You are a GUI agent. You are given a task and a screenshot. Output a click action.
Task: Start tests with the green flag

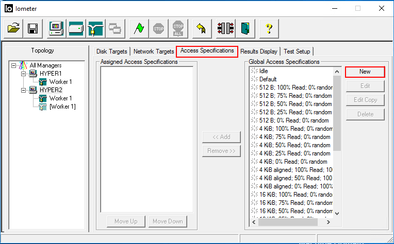pos(139,29)
